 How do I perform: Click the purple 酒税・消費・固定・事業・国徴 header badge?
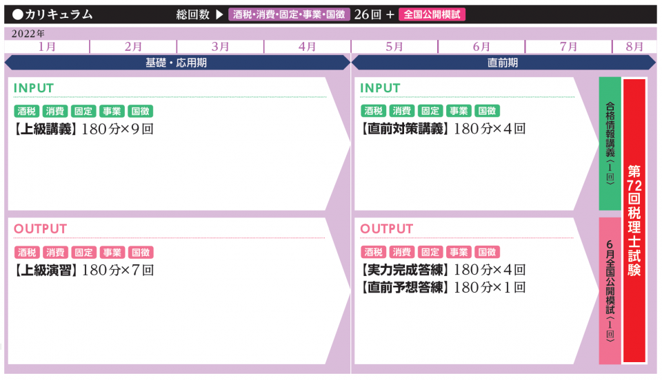(289, 14)
